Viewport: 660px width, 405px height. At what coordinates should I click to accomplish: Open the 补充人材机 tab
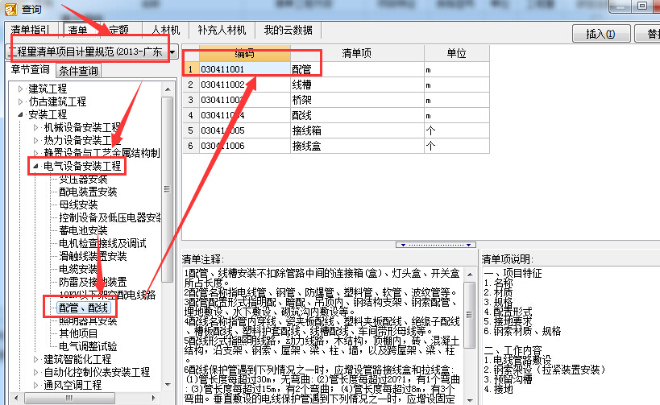click(222, 31)
